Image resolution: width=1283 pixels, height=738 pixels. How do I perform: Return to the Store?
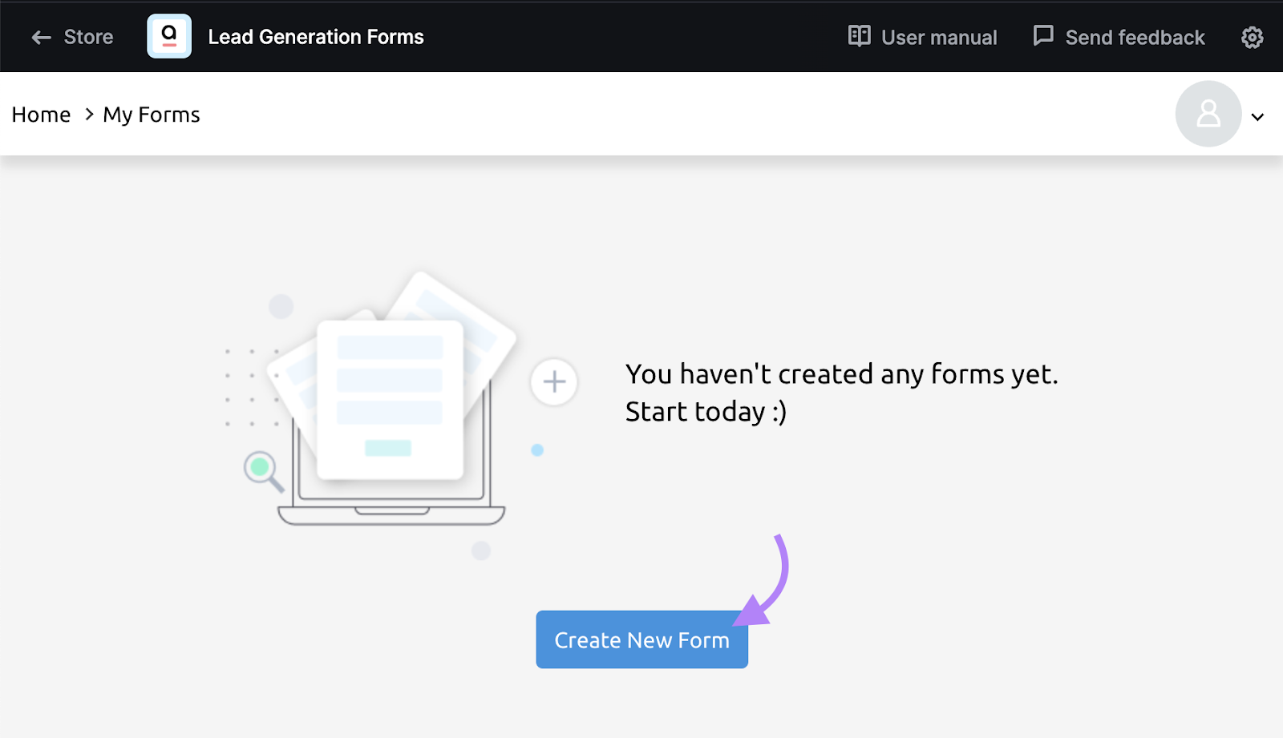pyautogui.click(x=88, y=37)
